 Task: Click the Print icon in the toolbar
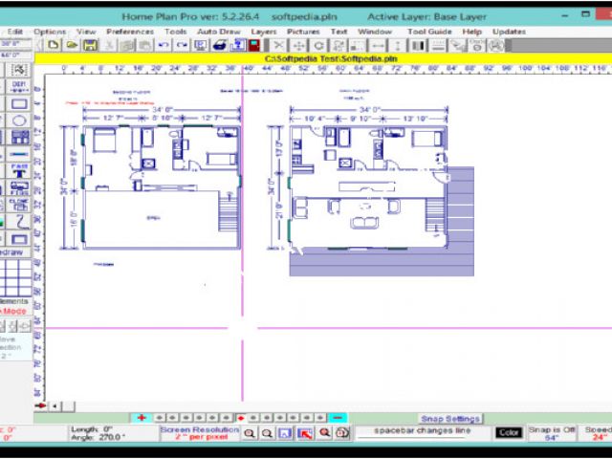219,45
